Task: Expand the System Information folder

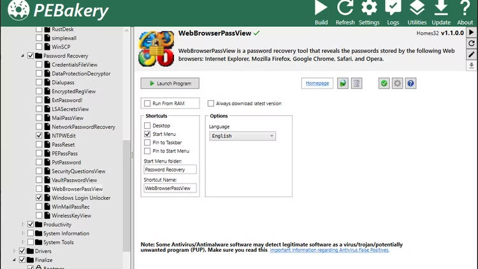Action: [22, 233]
